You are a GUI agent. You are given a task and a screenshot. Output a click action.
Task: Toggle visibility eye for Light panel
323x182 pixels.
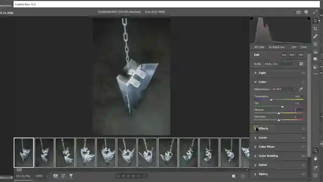[303, 73]
